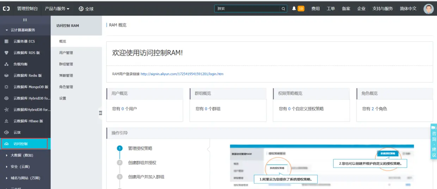Click the 角色概览 card header

[x=395, y=94]
